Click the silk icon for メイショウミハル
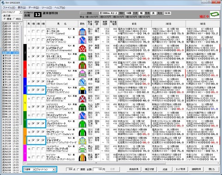Image resolution: width=222 pixels, height=175 pixels. [82, 40]
